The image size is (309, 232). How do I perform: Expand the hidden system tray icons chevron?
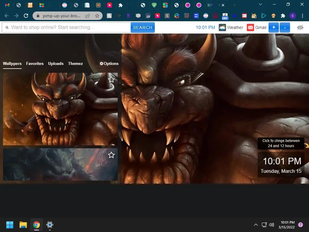click(256, 225)
